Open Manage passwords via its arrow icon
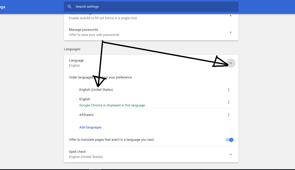Screen dimensions: 295x170 pyautogui.click(x=231, y=32)
